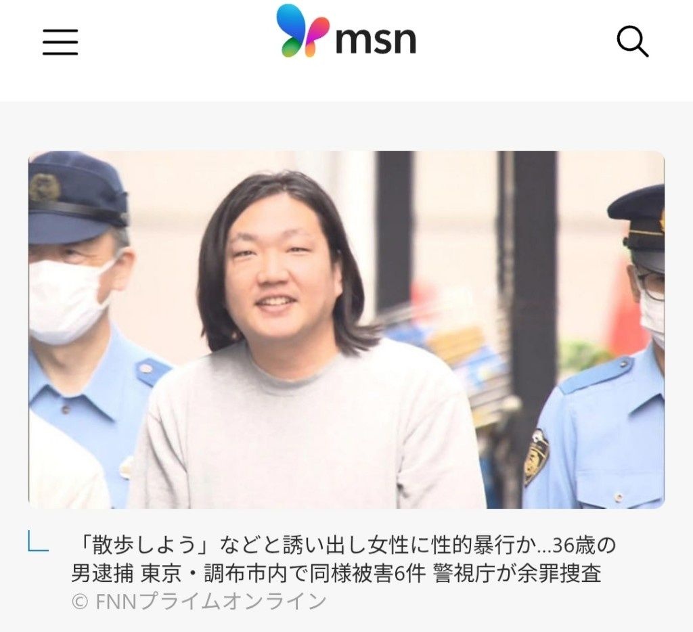The height and width of the screenshot is (632, 693).
Task: Open the article news photo thumbnail
Action: 346,330
